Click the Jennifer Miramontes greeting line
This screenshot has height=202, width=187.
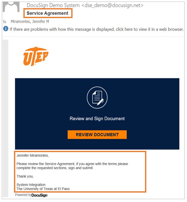33,155
